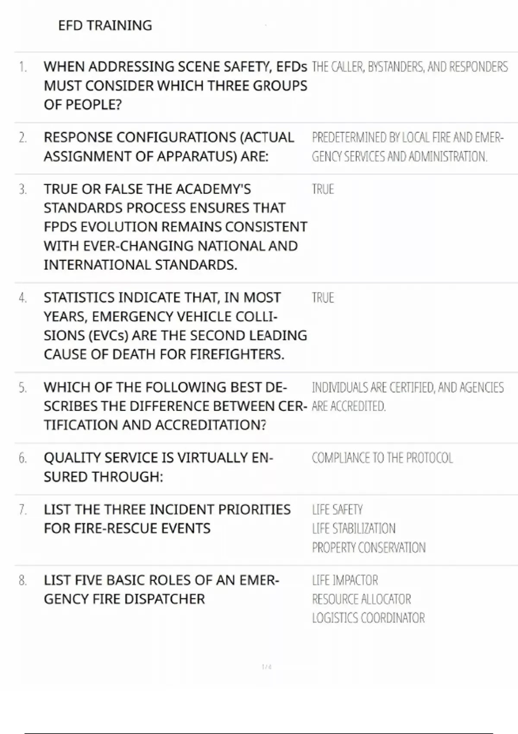Select the Property Conservation answer line

(x=369, y=547)
